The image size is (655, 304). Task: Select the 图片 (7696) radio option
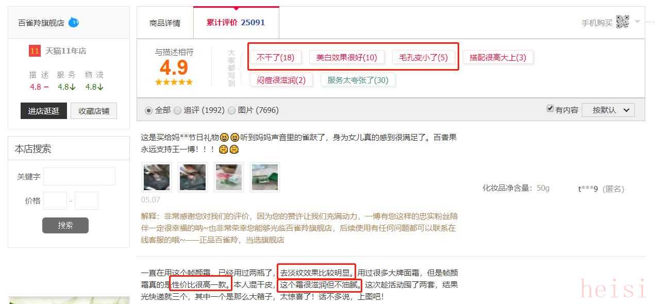(x=232, y=110)
